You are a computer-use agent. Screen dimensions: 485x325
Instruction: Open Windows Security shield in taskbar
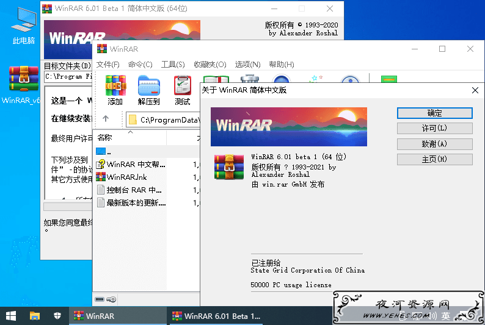click(x=57, y=316)
